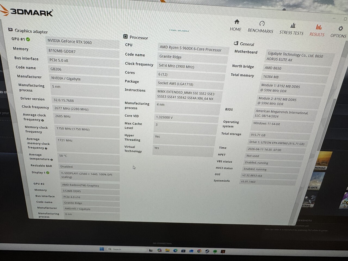Click info icon beside Average memory clock frequency
The width and height of the screenshot is (348, 261).
click(x=46, y=148)
